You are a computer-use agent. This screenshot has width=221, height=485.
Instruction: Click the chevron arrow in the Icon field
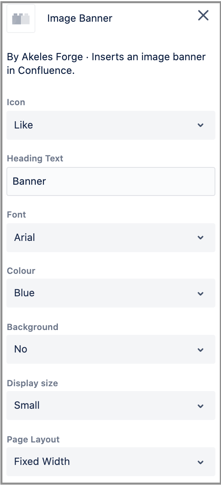coord(201,125)
